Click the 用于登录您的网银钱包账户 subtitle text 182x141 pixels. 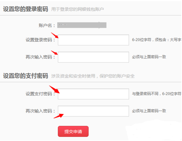(77, 9)
